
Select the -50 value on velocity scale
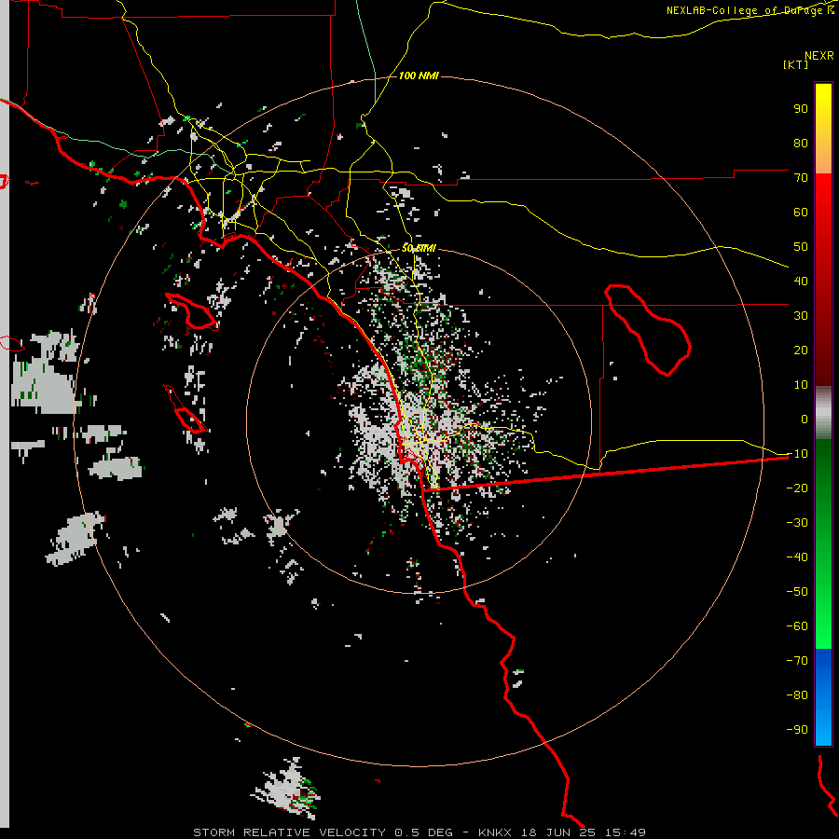point(797,592)
